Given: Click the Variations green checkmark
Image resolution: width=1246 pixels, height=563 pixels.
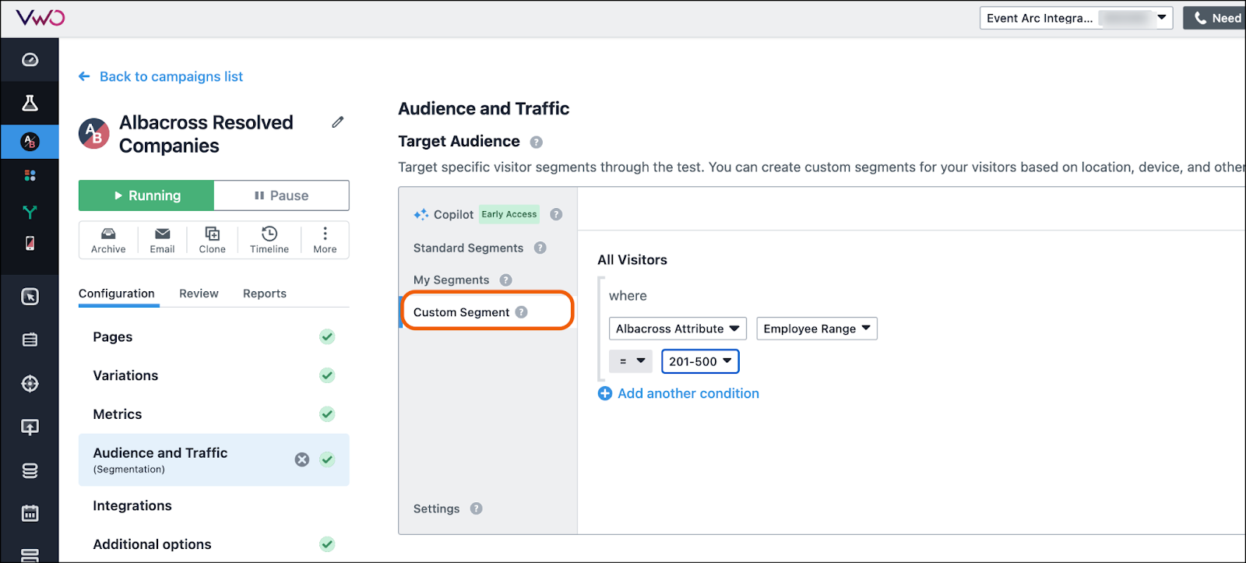Looking at the screenshot, I should pos(327,375).
